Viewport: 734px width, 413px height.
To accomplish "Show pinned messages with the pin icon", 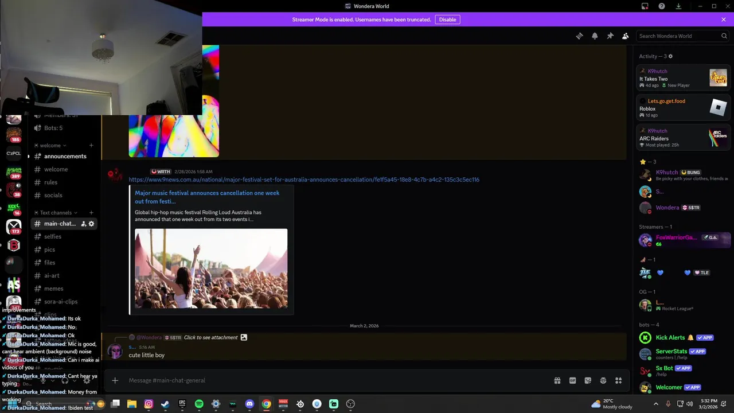I will pyautogui.click(x=610, y=36).
